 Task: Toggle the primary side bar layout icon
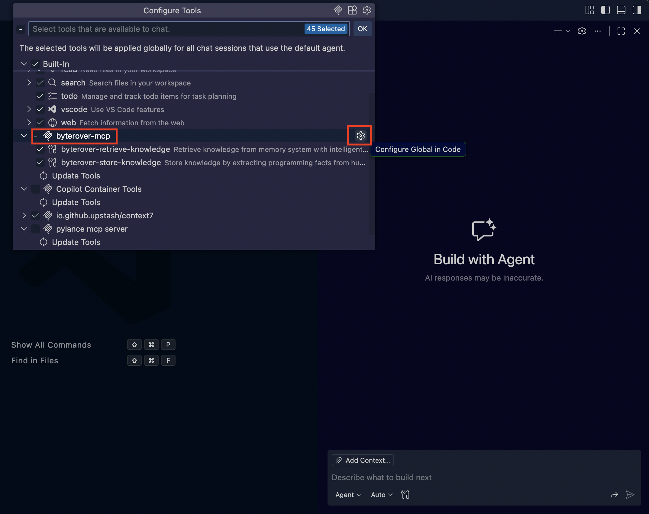[x=605, y=10]
